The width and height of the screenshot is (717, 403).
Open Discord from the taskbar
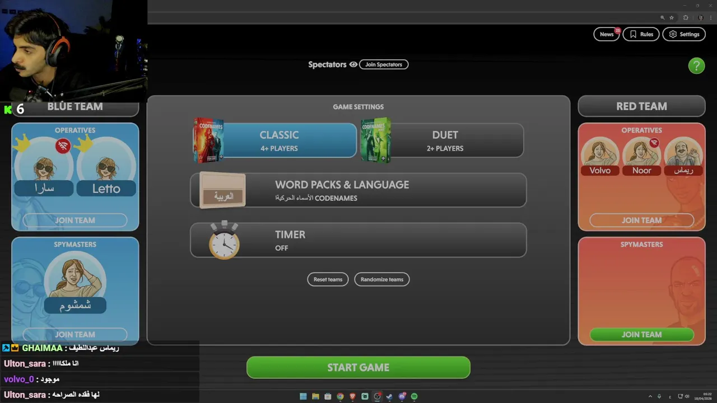402,396
